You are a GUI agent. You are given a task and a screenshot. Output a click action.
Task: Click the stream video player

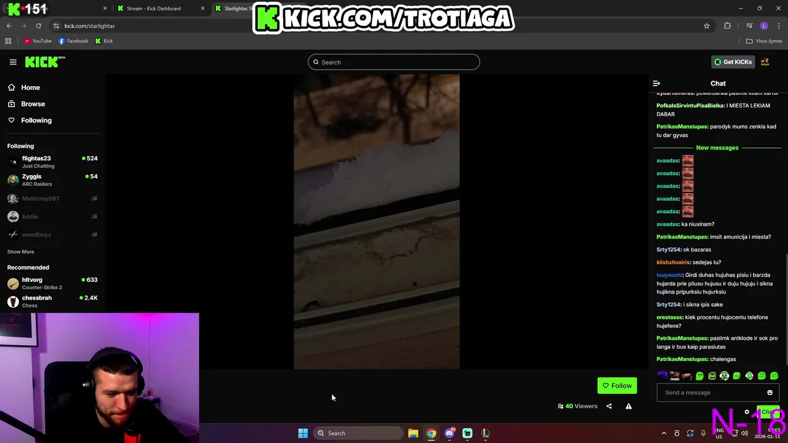(x=377, y=221)
